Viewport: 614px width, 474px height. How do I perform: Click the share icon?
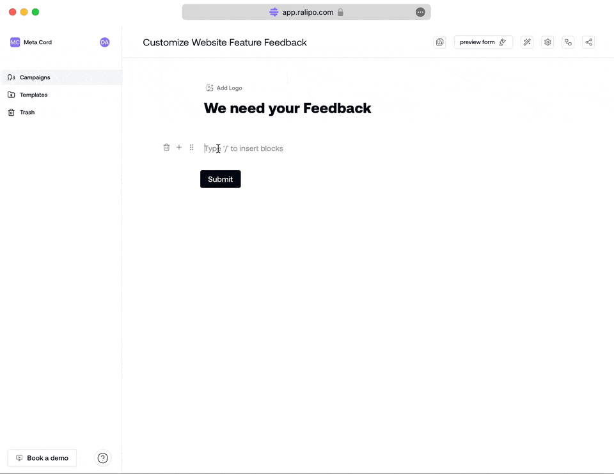click(x=589, y=42)
